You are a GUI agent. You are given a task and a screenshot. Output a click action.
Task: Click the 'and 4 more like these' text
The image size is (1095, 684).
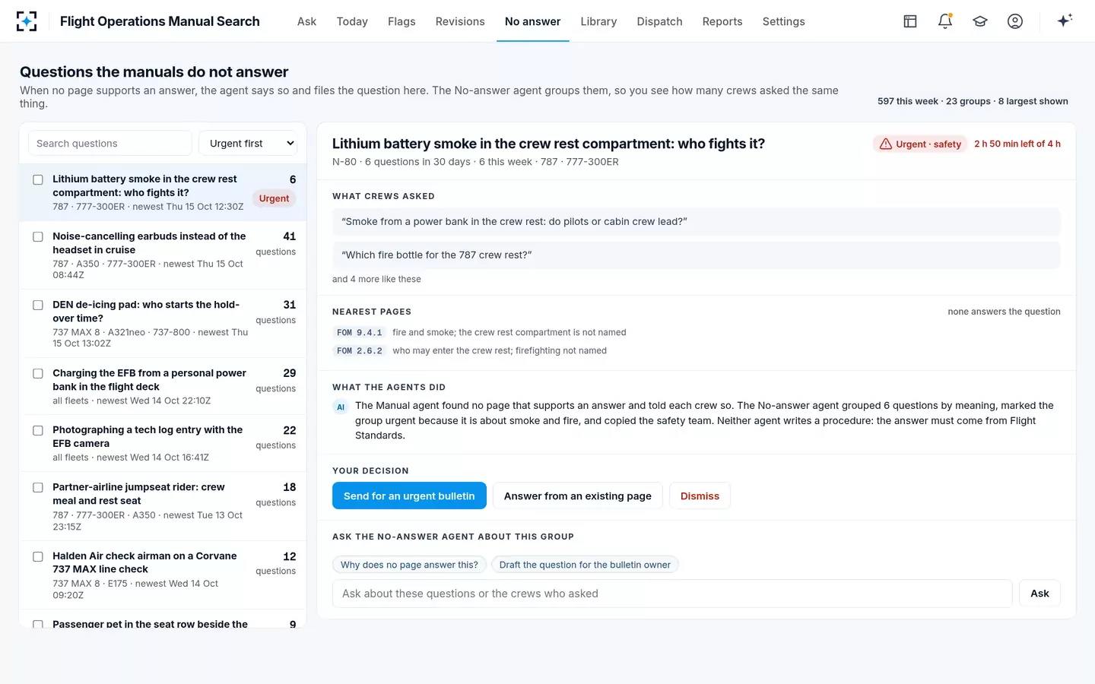pyautogui.click(x=376, y=279)
